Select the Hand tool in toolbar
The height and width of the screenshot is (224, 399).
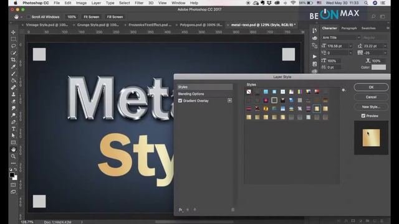(13, 149)
